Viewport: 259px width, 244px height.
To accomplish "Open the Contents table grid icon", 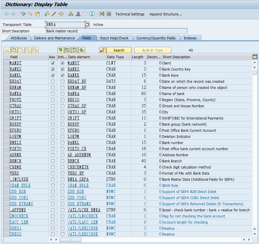I will click(109, 14).
